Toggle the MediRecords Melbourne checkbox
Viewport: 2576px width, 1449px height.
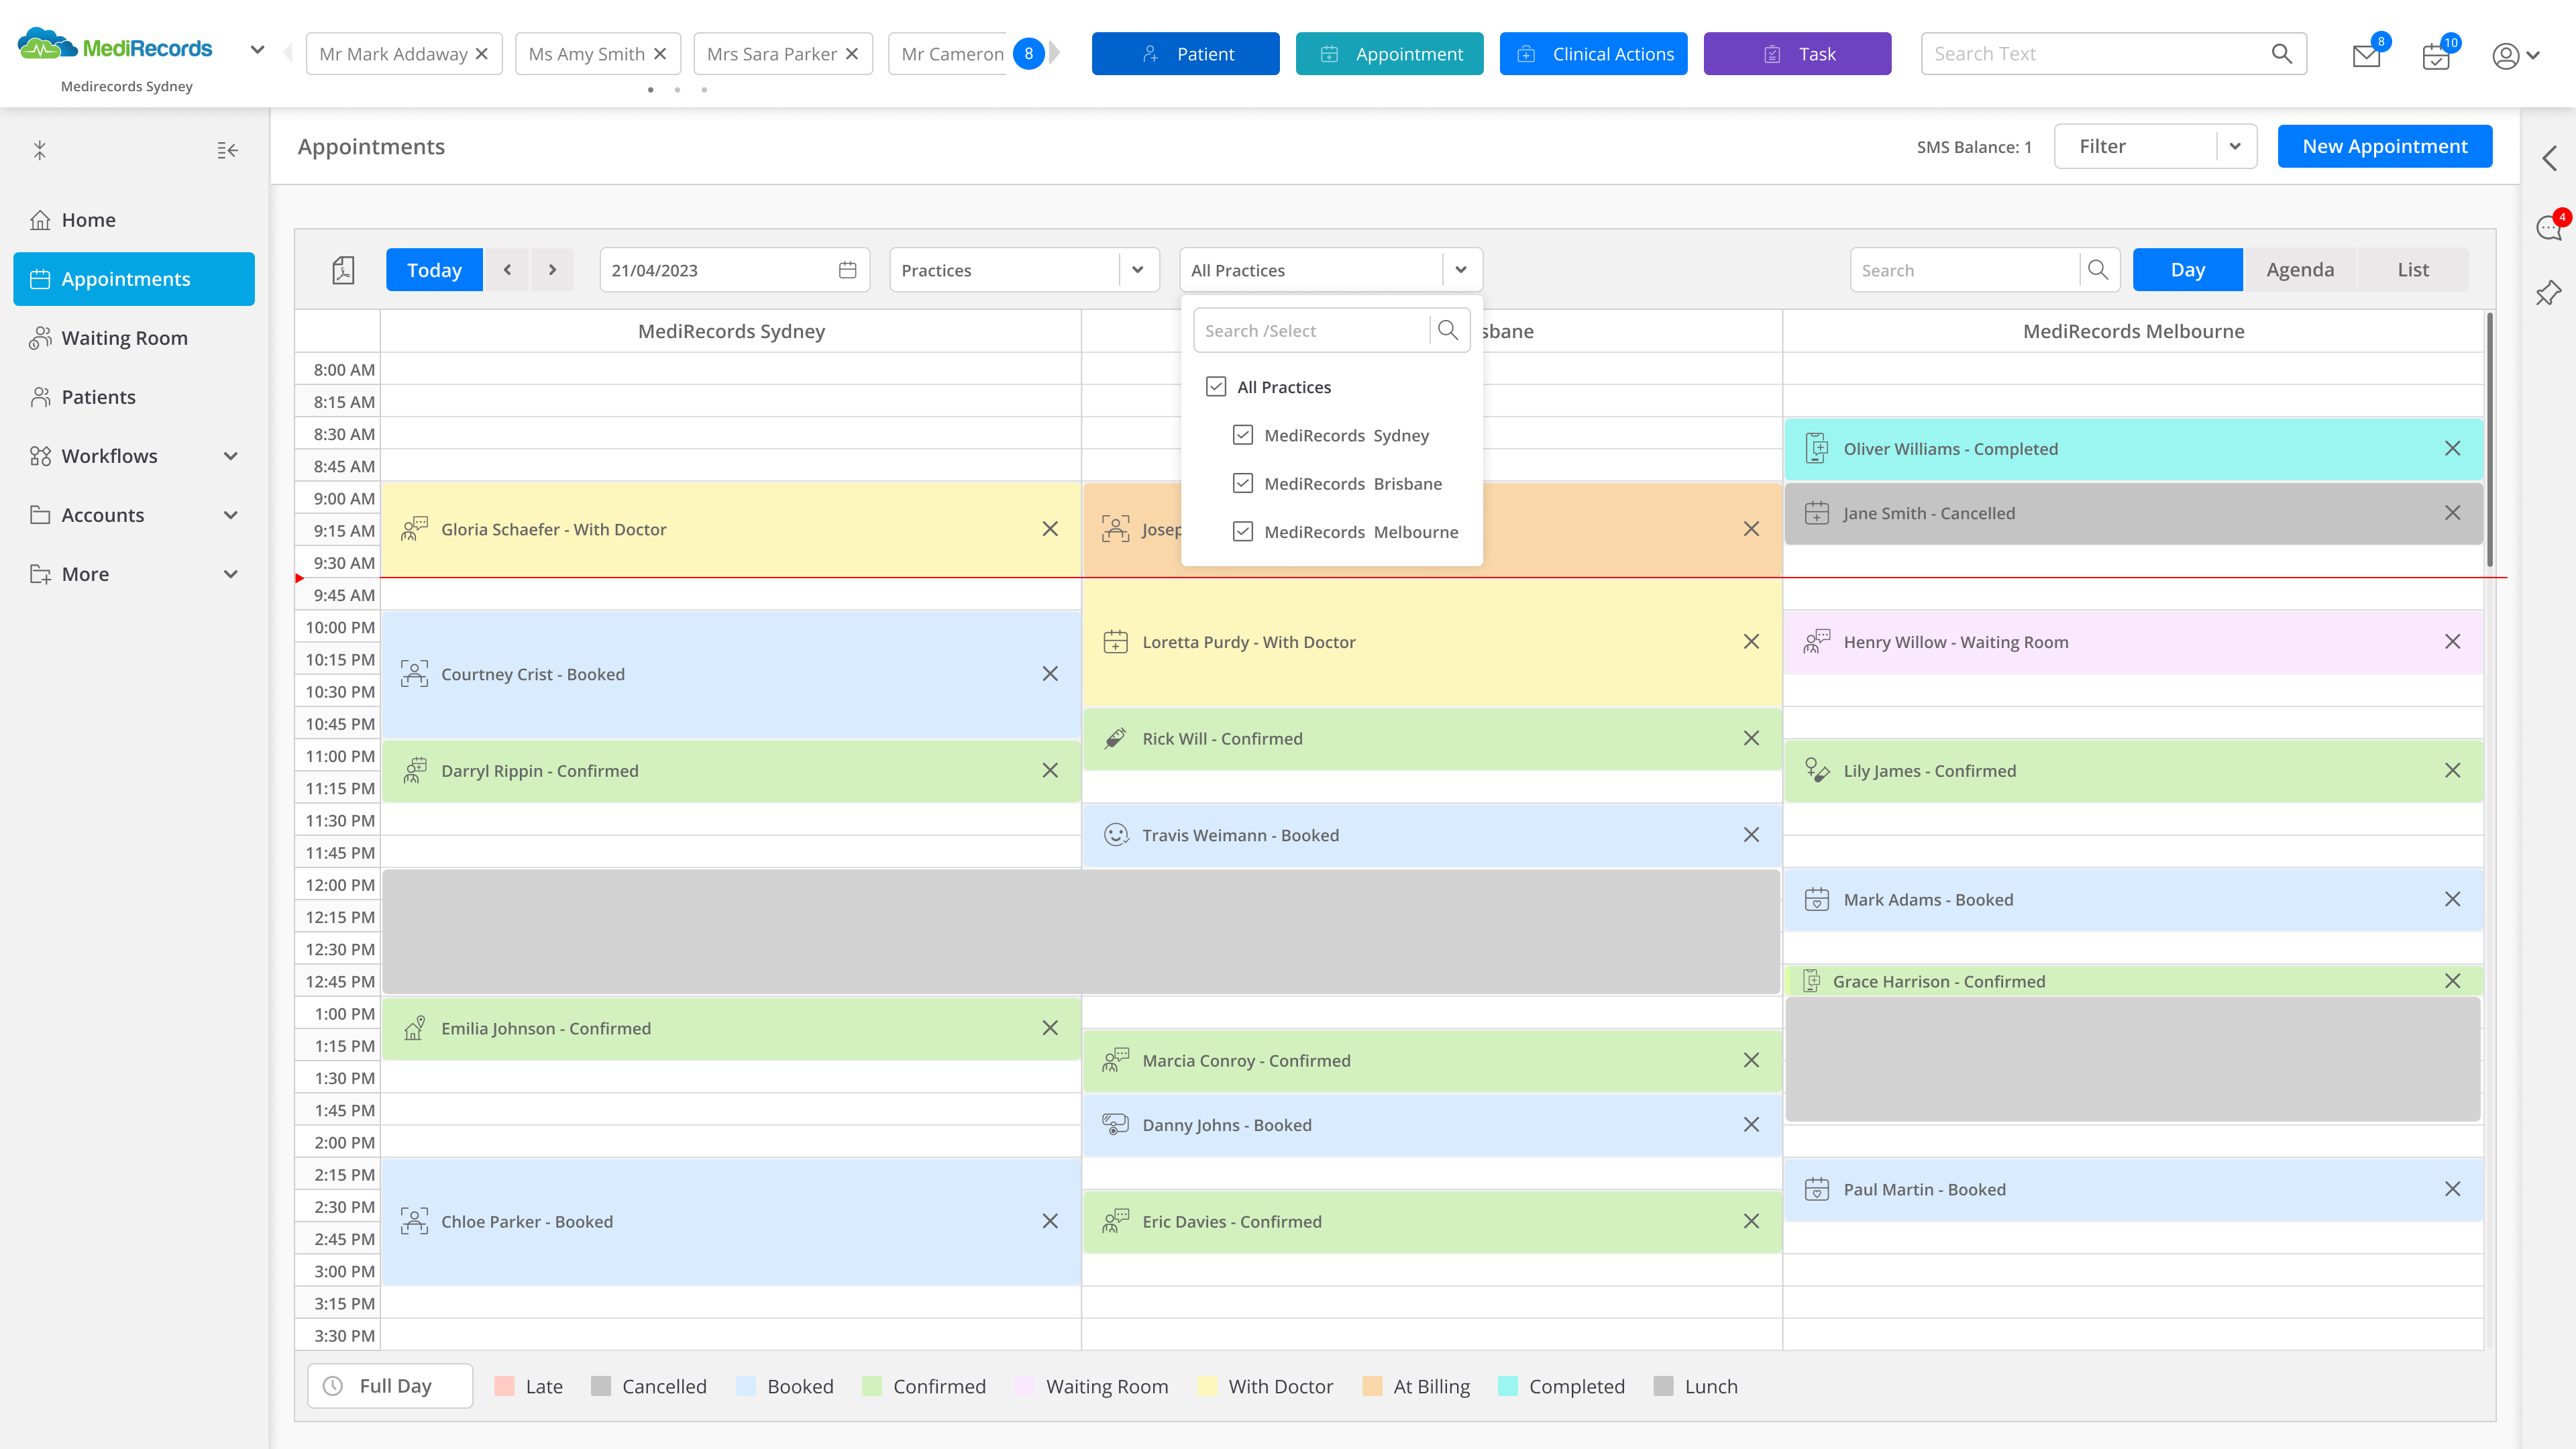coord(1243,532)
